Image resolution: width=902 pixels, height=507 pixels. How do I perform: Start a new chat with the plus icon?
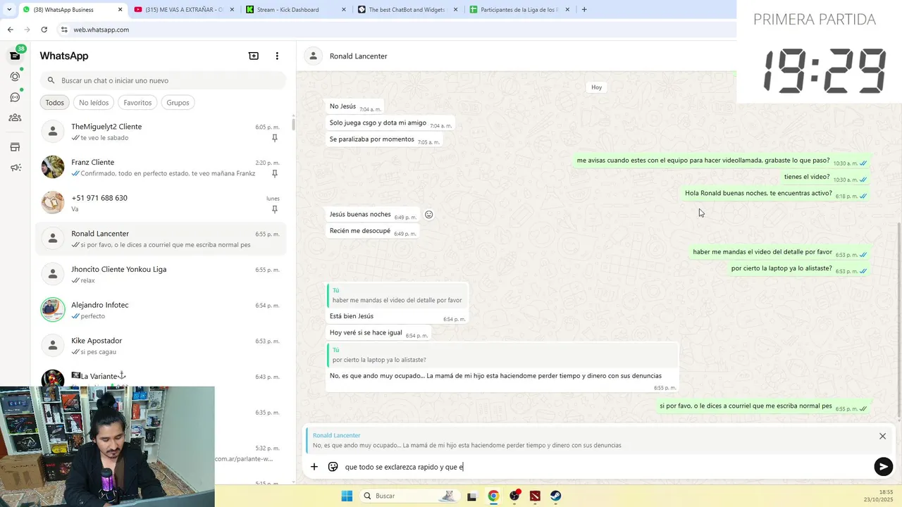(254, 56)
